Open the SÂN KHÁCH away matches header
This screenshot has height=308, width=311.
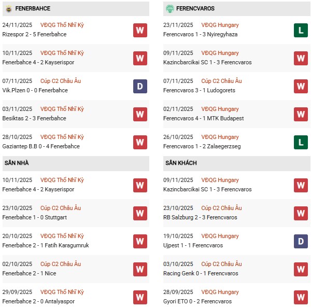pos(181,163)
